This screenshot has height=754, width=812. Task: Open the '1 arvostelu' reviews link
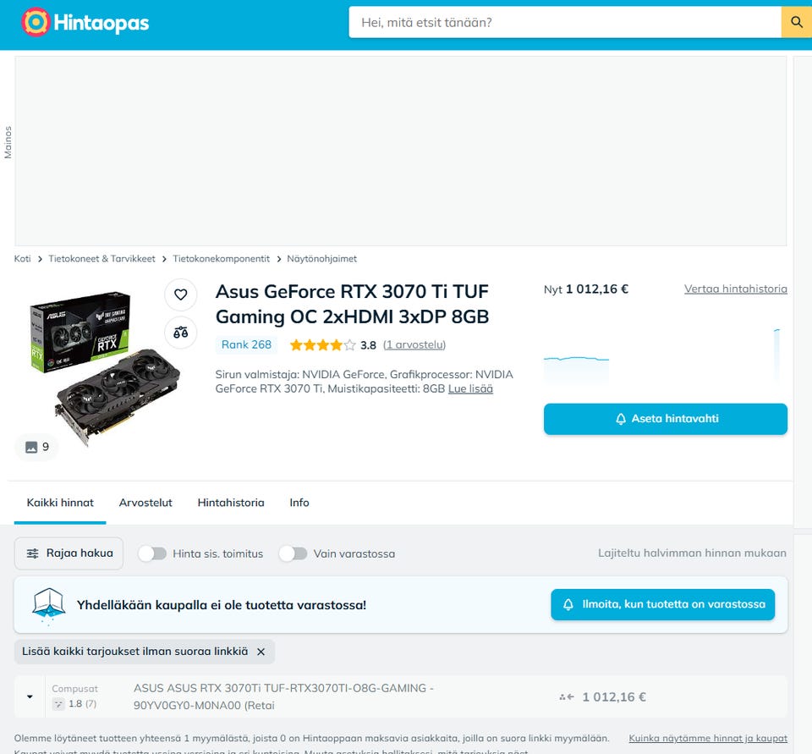click(x=414, y=344)
